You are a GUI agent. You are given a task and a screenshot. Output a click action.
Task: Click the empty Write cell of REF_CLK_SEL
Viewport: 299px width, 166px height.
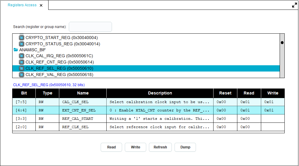[x=273, y=127]
